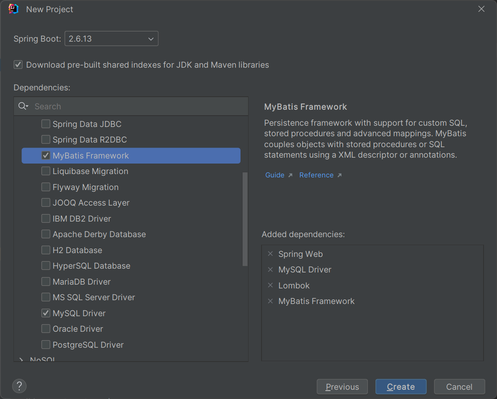Check Apache Derby Database
This screenshot has width=497, height=399.
pyautogui.click(x=46, y=234)
